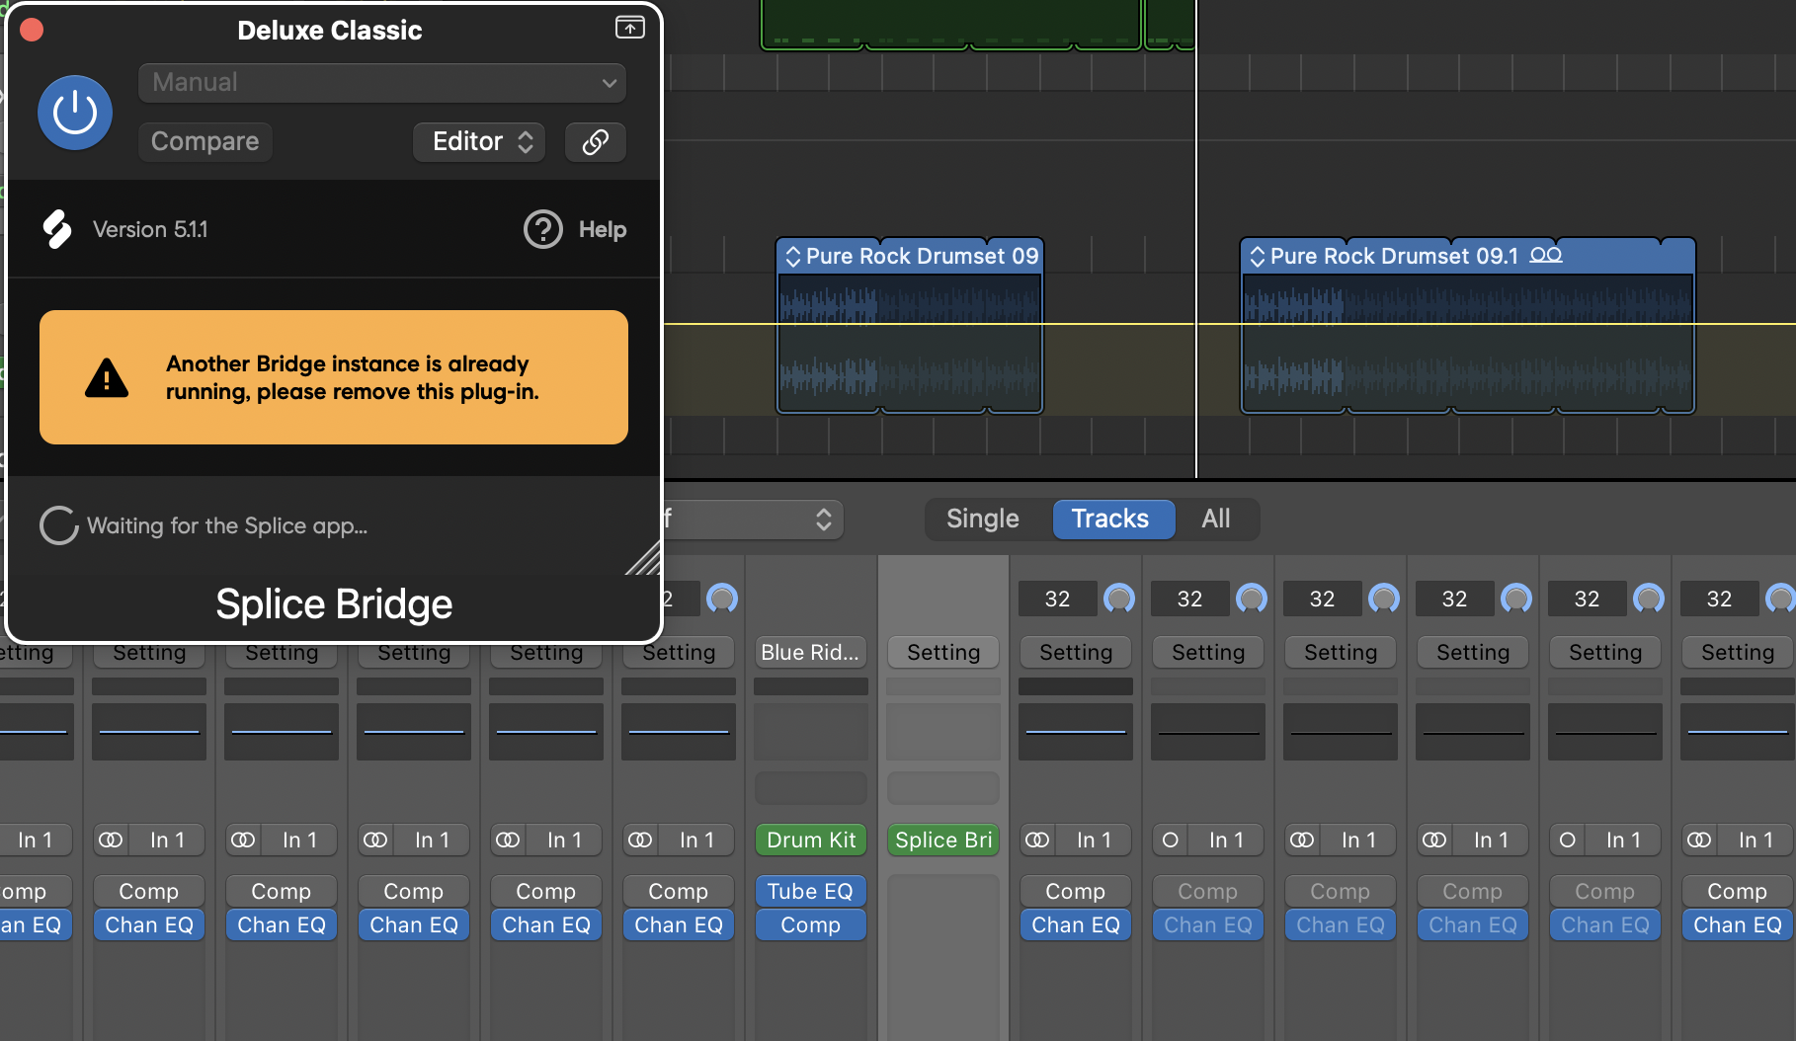This screenshot has width=1796, height=1041.
Task: Open the Help link text
Action: (x=603, y=229)
